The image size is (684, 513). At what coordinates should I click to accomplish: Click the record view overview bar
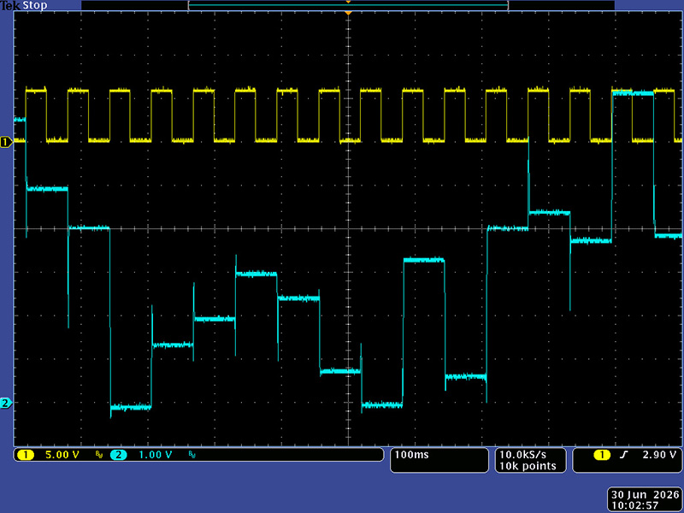pos(348,5)
